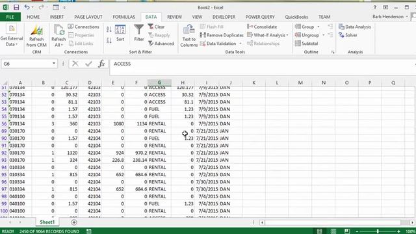The image size is (416, 234).
Task: Open the FILE tab
Action: pos(10,17)
